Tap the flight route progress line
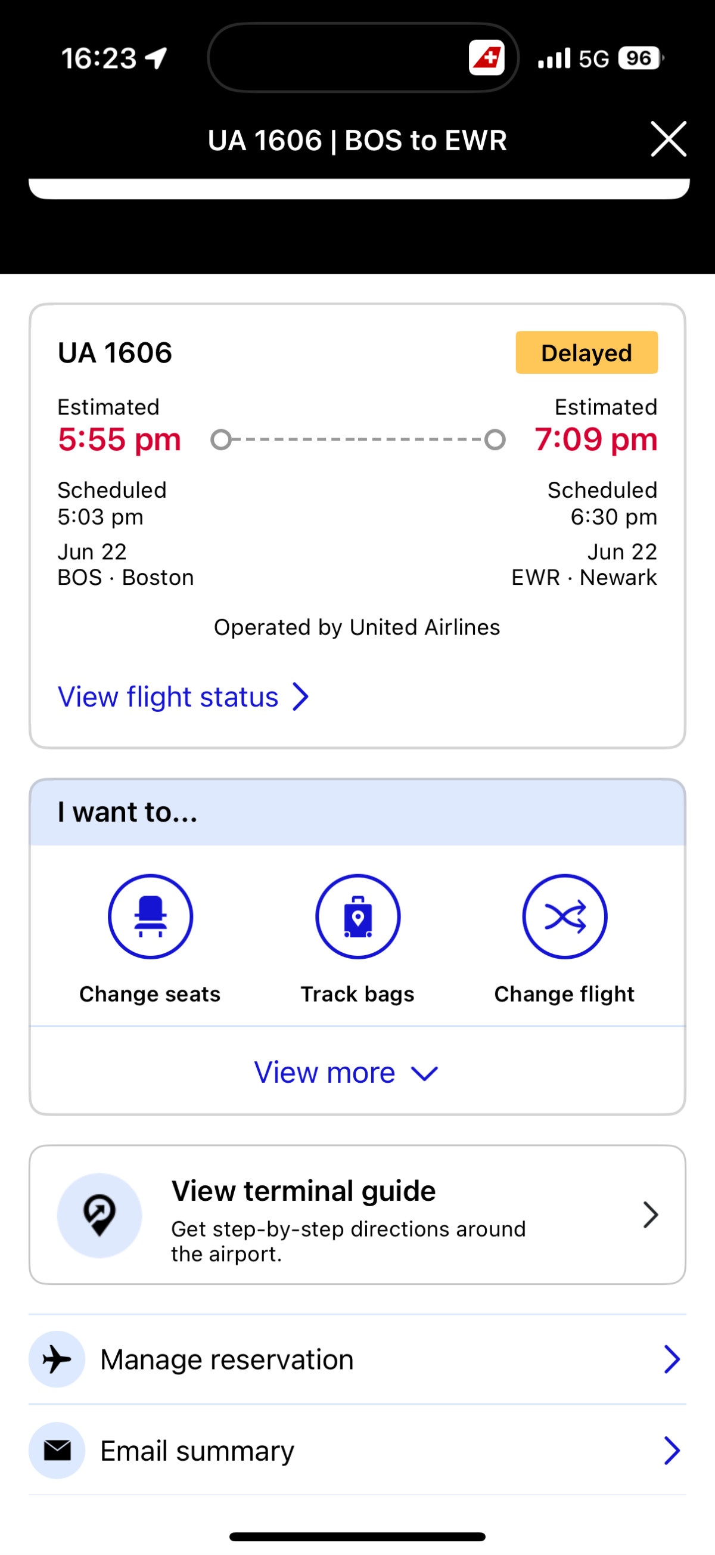 click(x=358, y=439)
